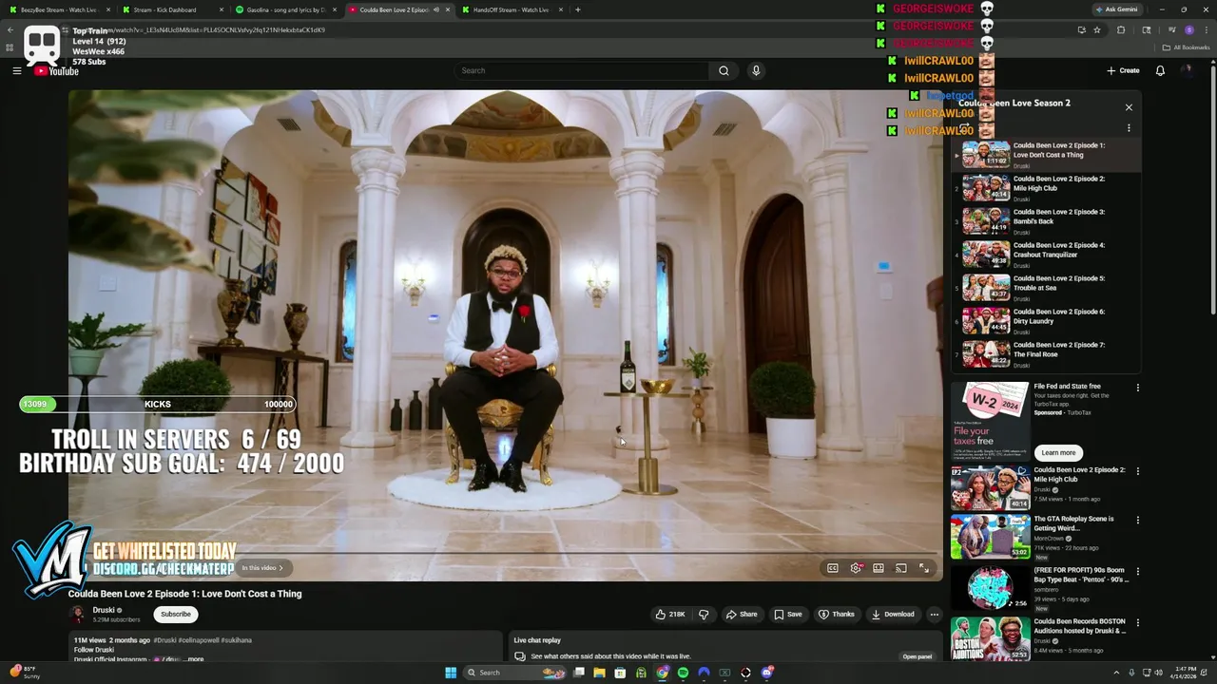Click Learn more on the TurboTax ad
This screenshot has width=1217, height=684.
pos(1058,453)
